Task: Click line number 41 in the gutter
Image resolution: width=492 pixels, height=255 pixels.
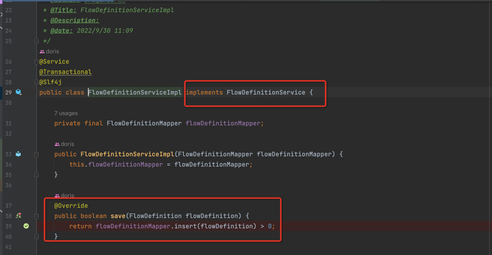Action: click(9, 247)
